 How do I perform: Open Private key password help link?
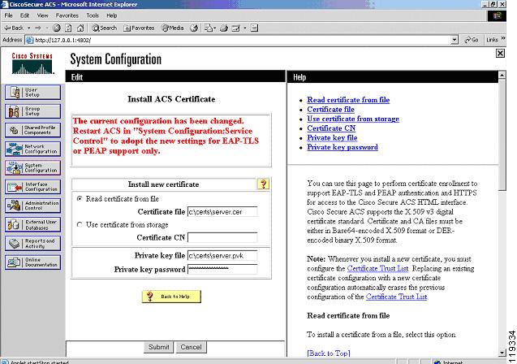click(343, 147)
